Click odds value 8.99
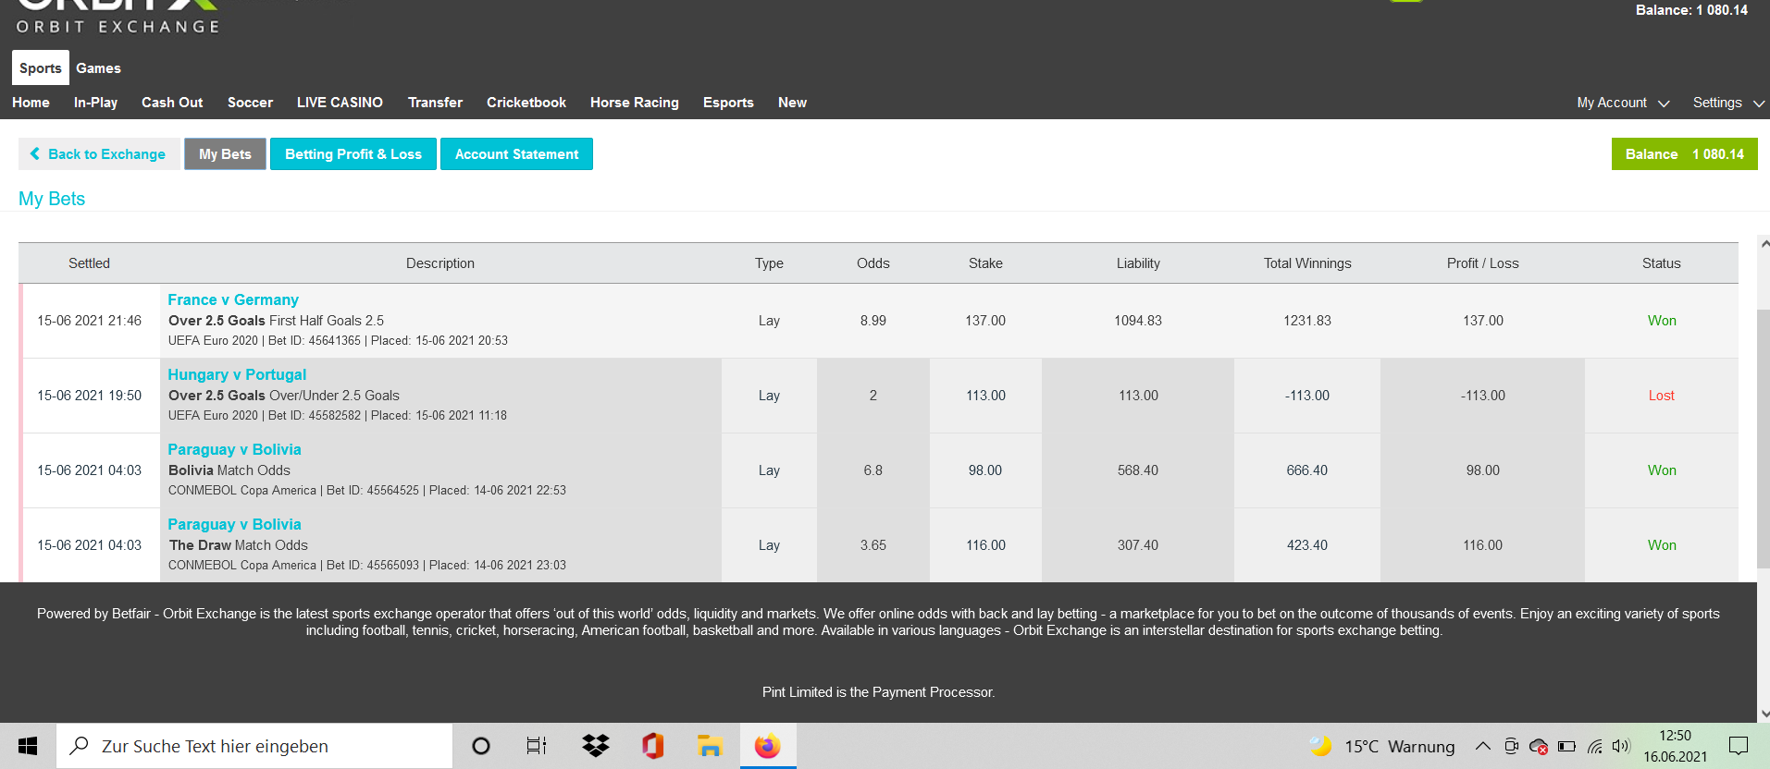The height and width of the screenshot is (769, 1770). (x=873, y=321)
